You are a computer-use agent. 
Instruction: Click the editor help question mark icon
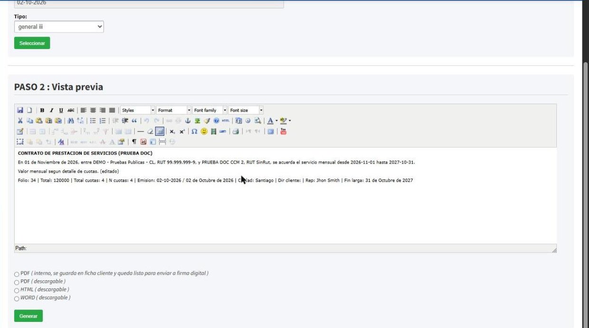point(216,121)
